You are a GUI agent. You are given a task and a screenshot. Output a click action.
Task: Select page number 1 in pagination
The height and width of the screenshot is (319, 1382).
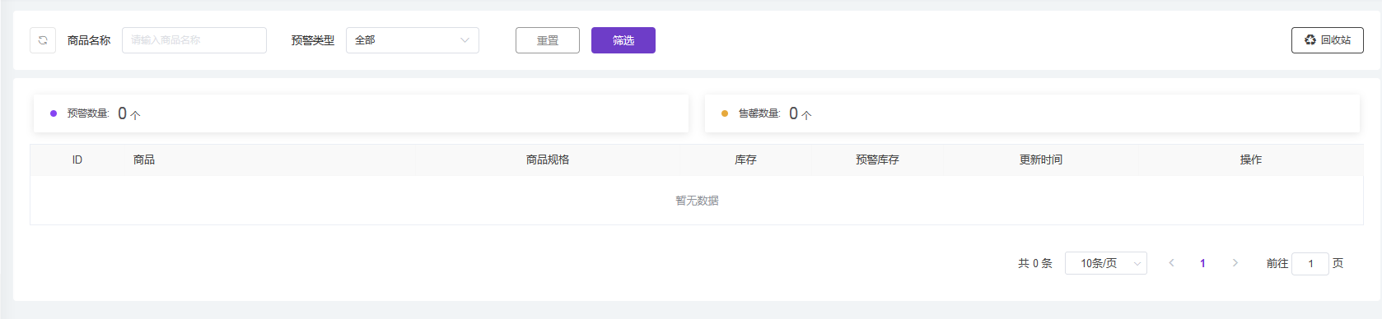point(1202,263)
